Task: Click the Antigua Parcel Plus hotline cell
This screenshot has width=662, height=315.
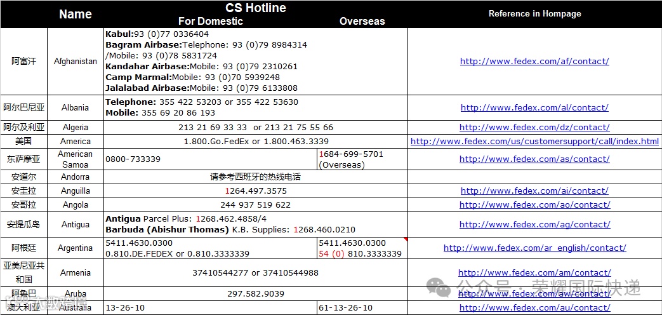Action: tap(255, 225)
